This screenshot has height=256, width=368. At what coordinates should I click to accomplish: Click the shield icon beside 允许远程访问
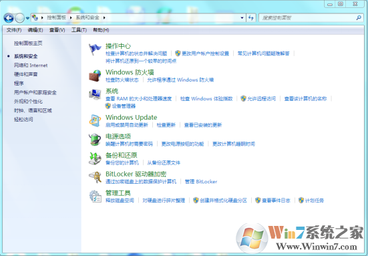pyautogui.click(x=243, y=98)
